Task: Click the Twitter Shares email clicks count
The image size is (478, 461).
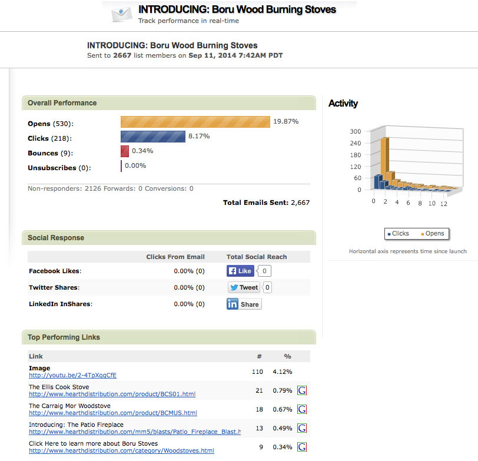Action: coord(200,287)
